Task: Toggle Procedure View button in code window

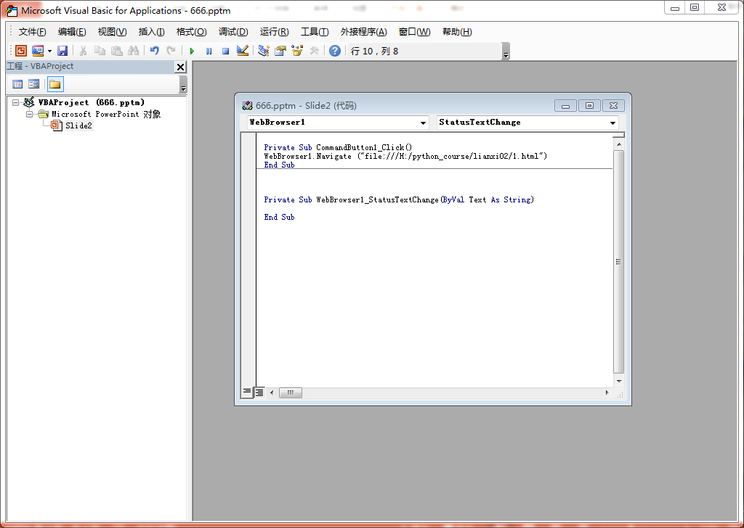Action: [x=247, y=392]
